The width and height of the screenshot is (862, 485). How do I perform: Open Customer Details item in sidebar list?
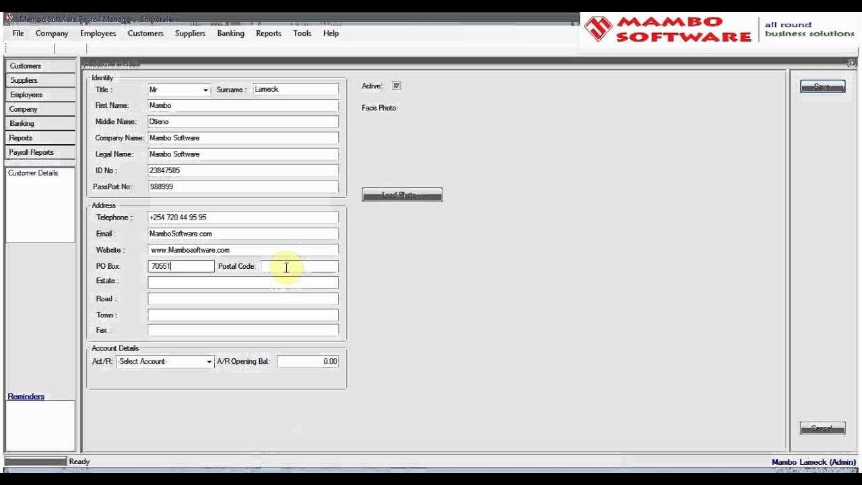pos(33,173)
